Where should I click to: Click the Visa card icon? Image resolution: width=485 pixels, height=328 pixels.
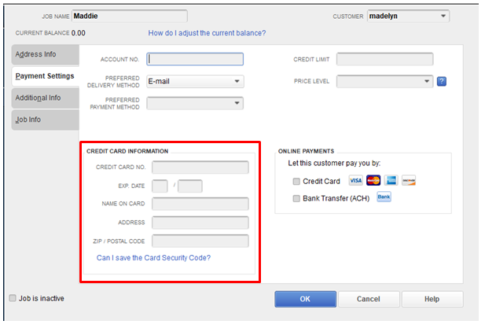coord(355,181)
